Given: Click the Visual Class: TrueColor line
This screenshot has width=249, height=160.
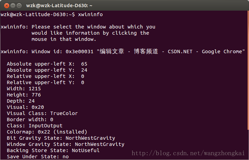Looking at the screenshot, I should click(x=42, y=113).
